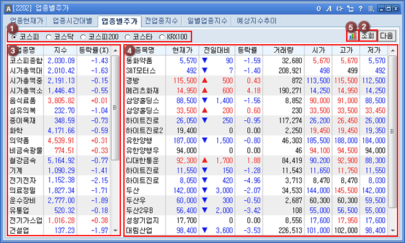Select the 화학 sector row
405x243 pixels.
[x=60, y=131]
